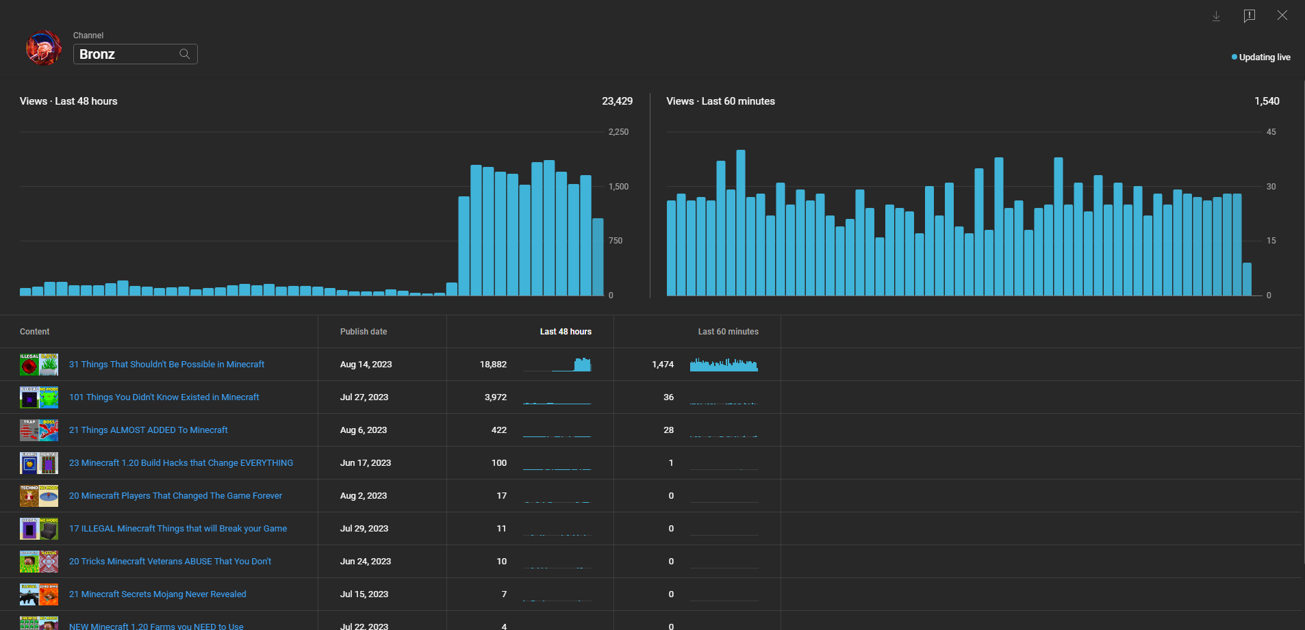Open '20 Tricks Minecraft Veterans ABUSE' link

coord(170,562)
